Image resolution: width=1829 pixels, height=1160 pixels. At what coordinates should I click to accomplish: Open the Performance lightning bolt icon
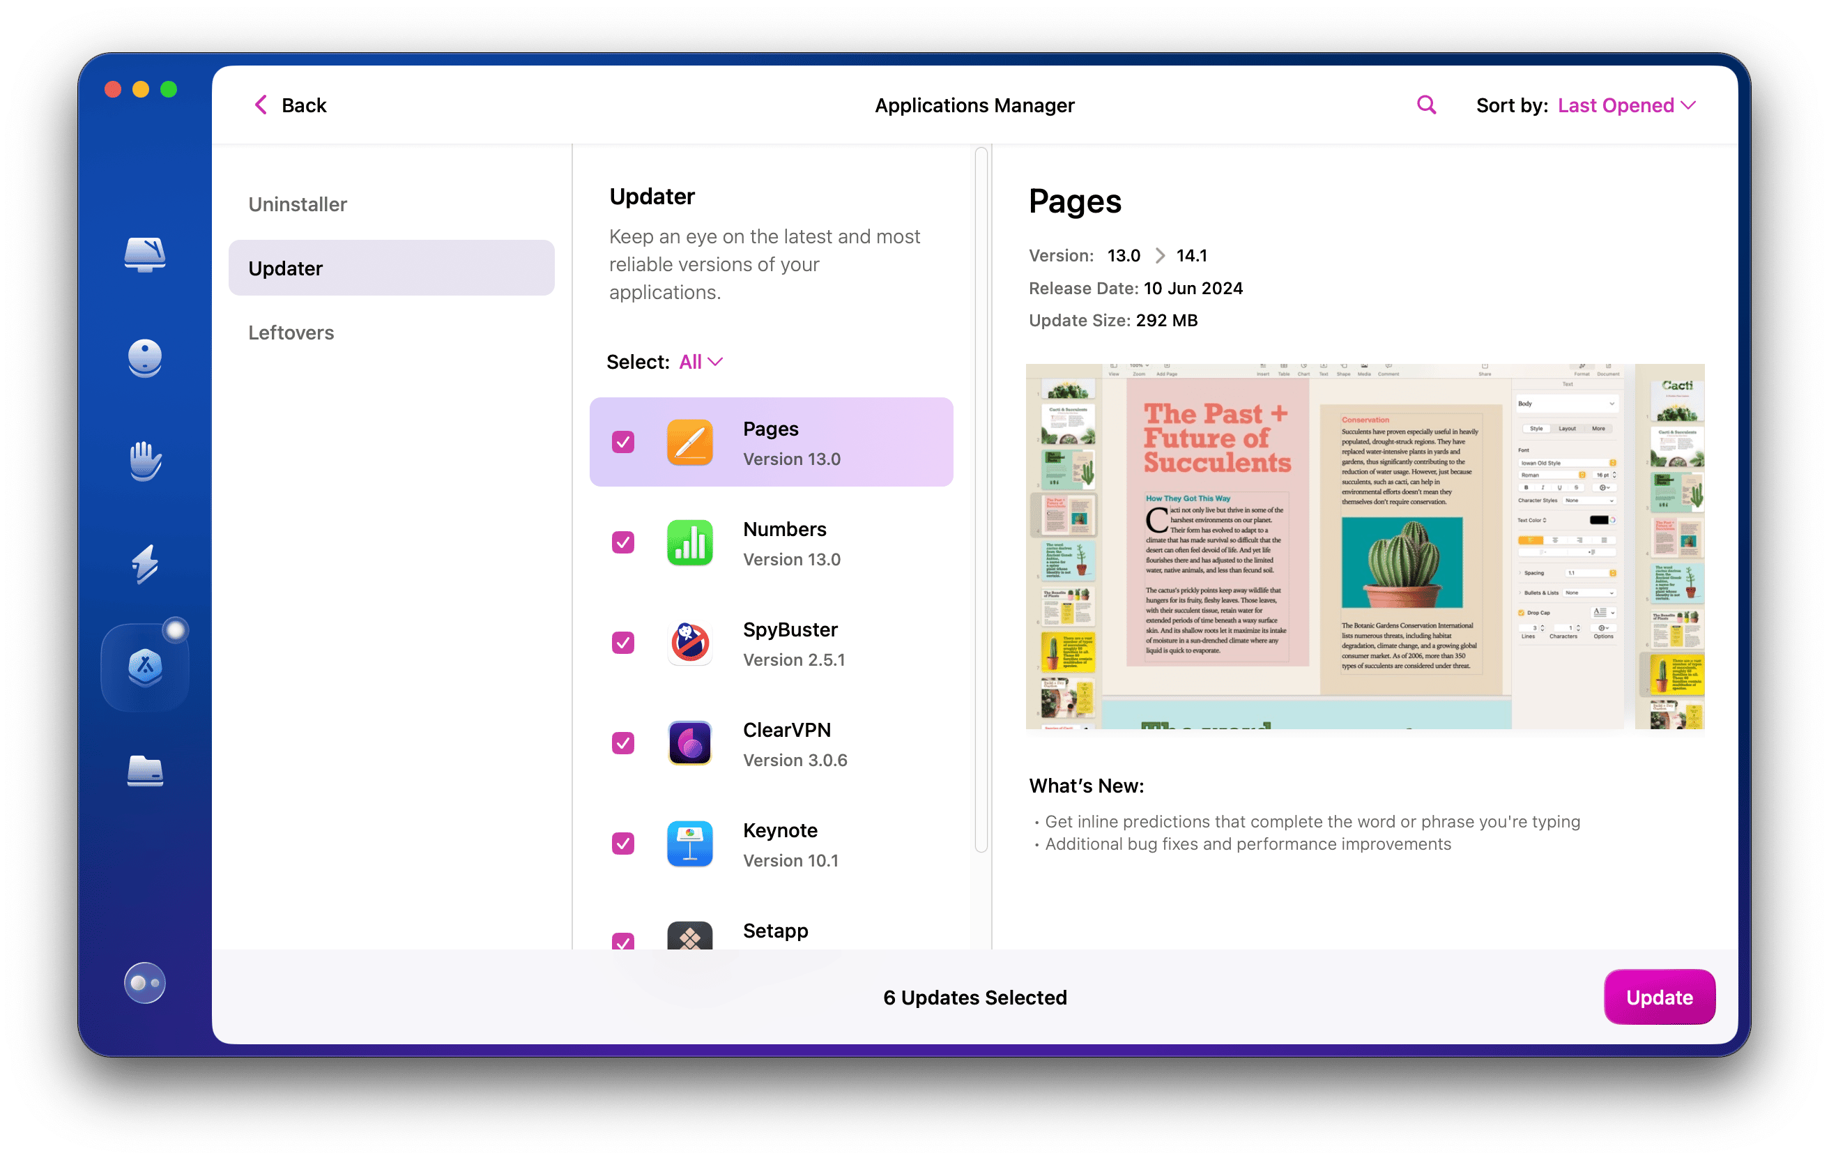144,564
